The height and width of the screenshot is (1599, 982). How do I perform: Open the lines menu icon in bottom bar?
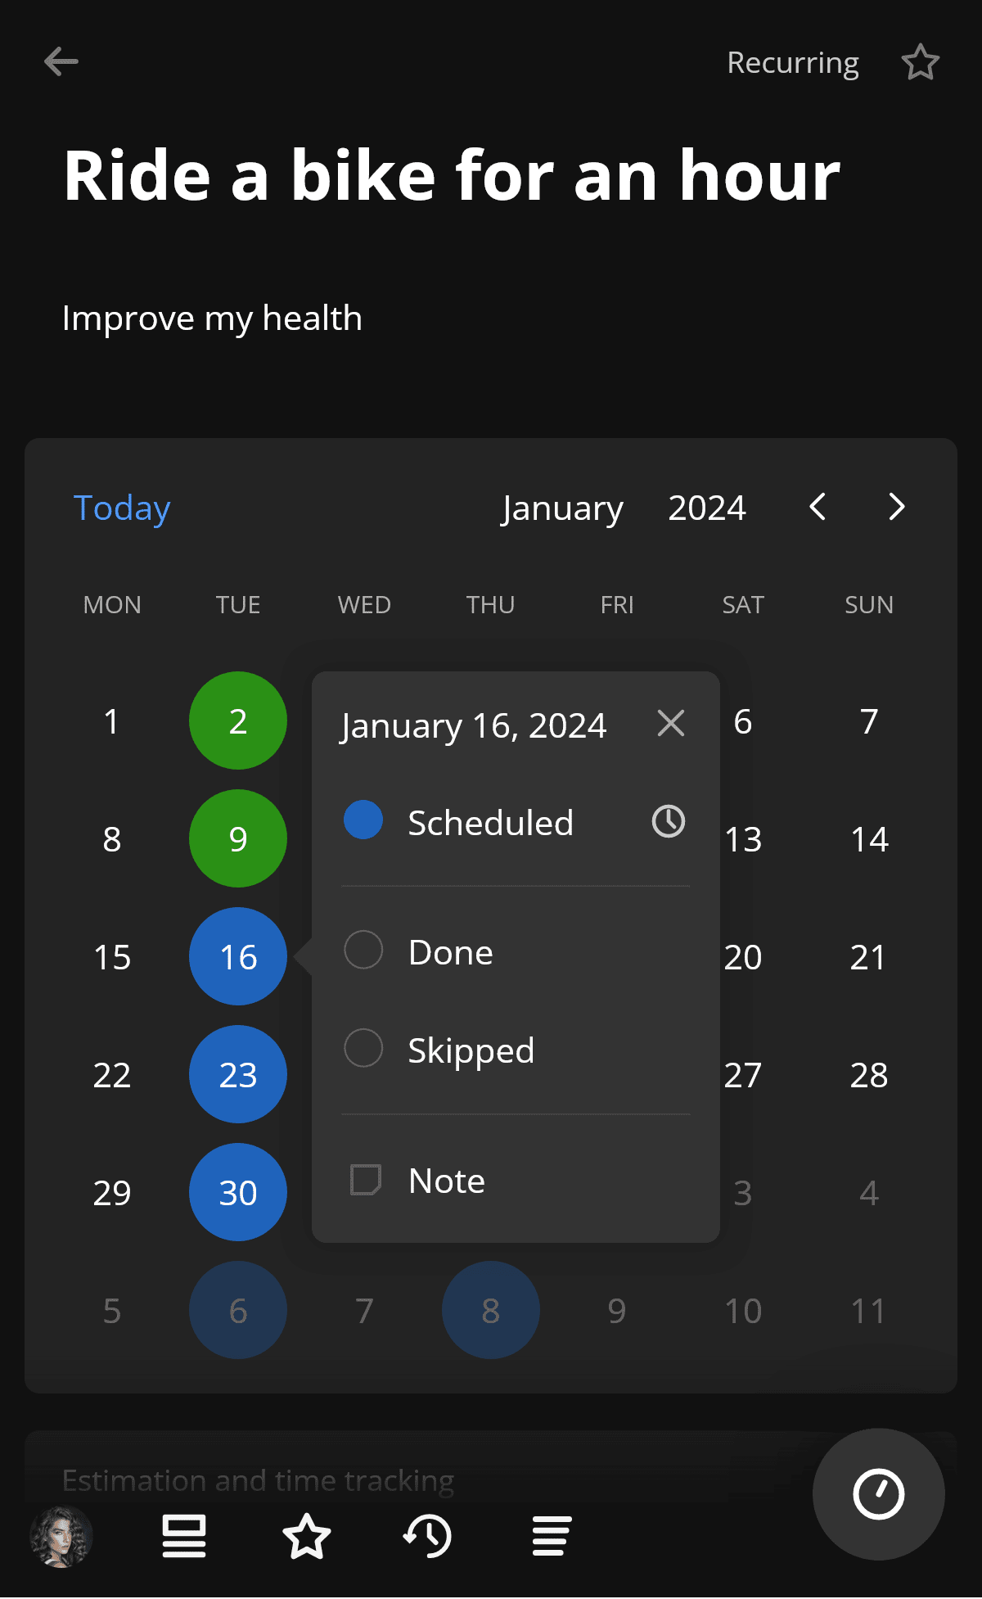click(552, 1536)
